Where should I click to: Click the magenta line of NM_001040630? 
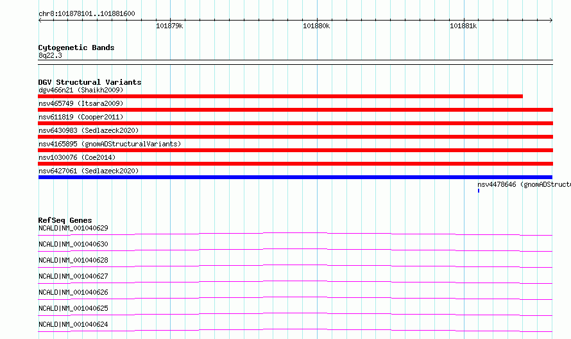295,250
